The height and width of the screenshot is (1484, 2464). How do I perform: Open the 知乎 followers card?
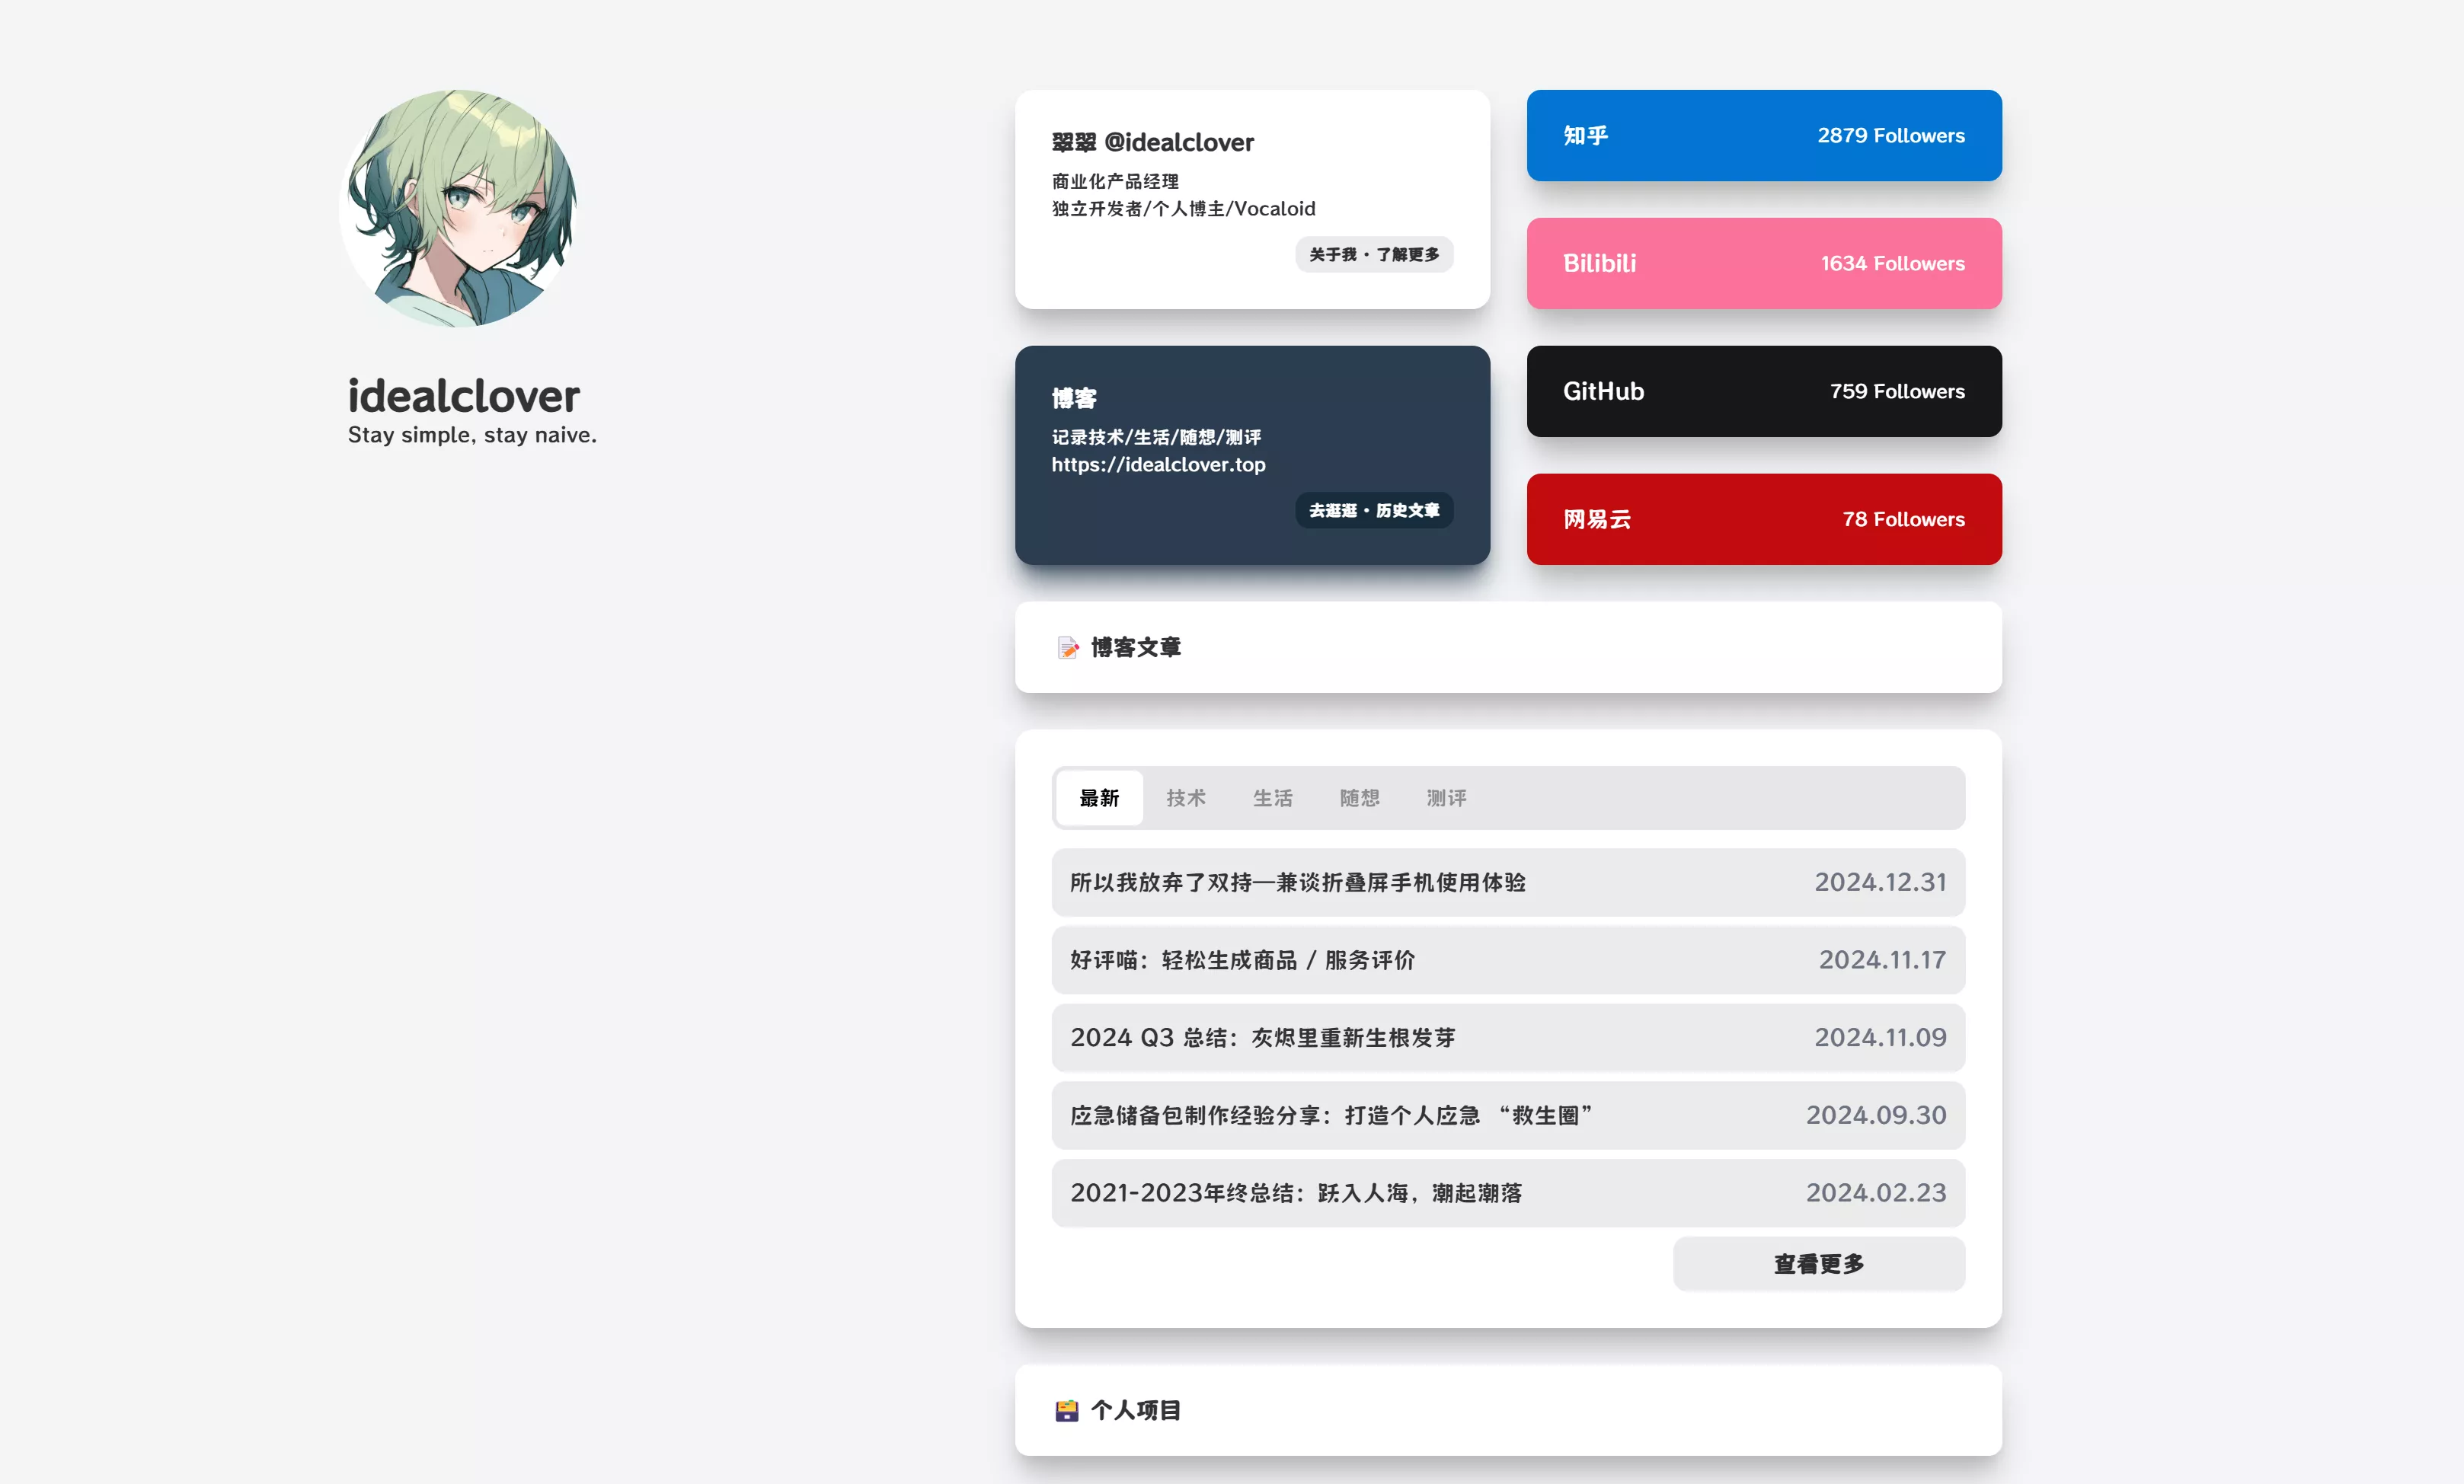click(x=1763, y=136)
